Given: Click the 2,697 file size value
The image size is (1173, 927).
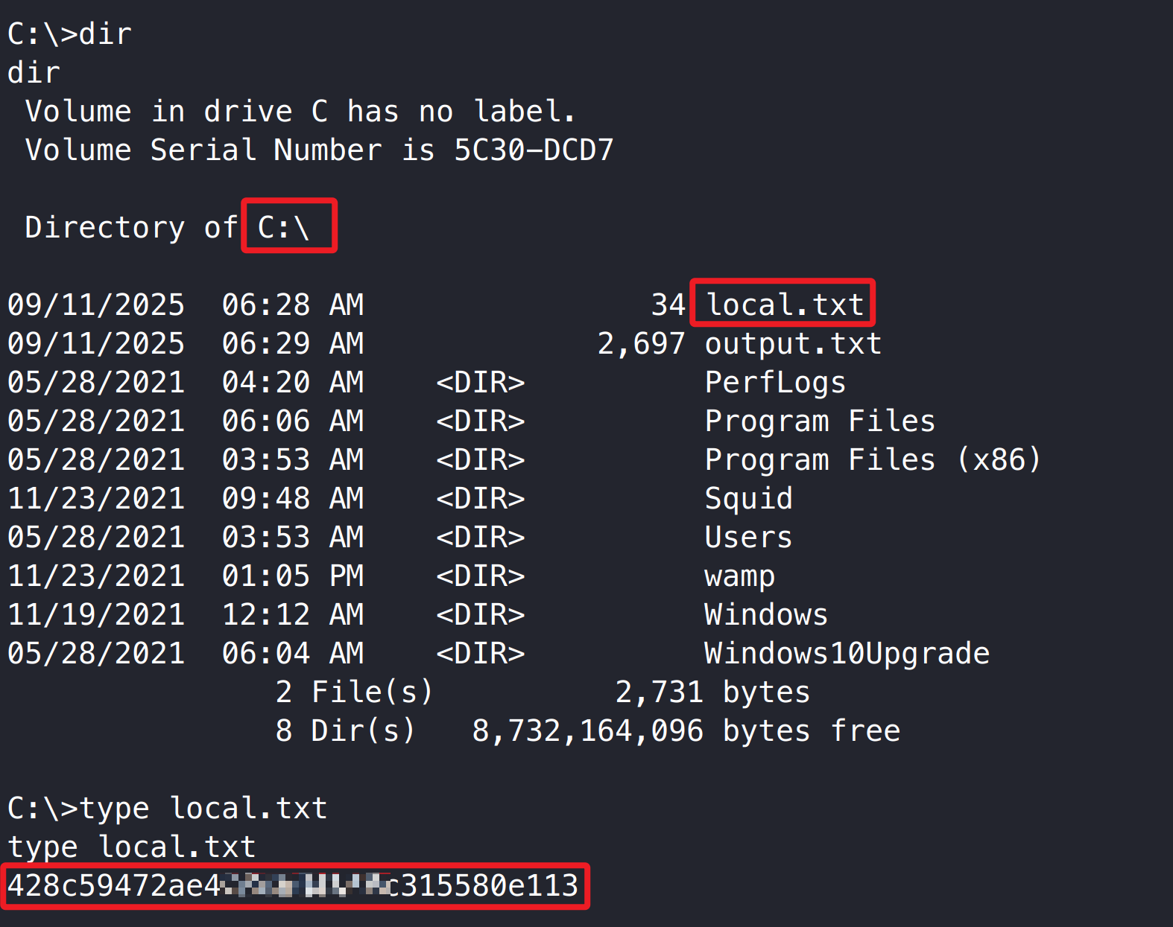Looking at the screenshot, I should (641, 343).
